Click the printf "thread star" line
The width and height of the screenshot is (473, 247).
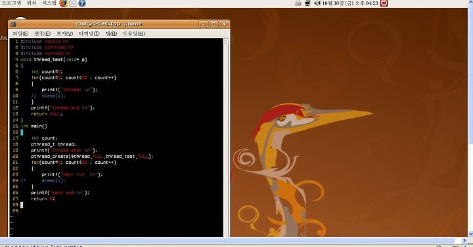[x=64, y=150]
